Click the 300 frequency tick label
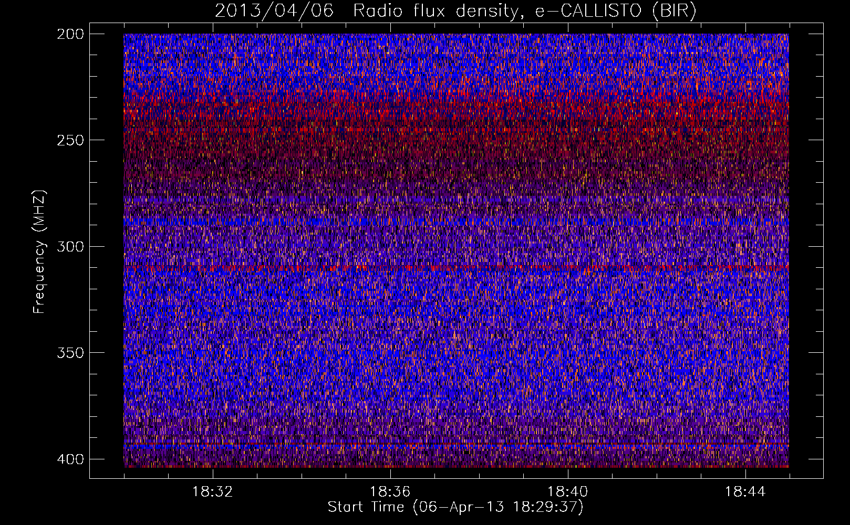The height and width of the screenshot is (525, 850). click(70, 246)
